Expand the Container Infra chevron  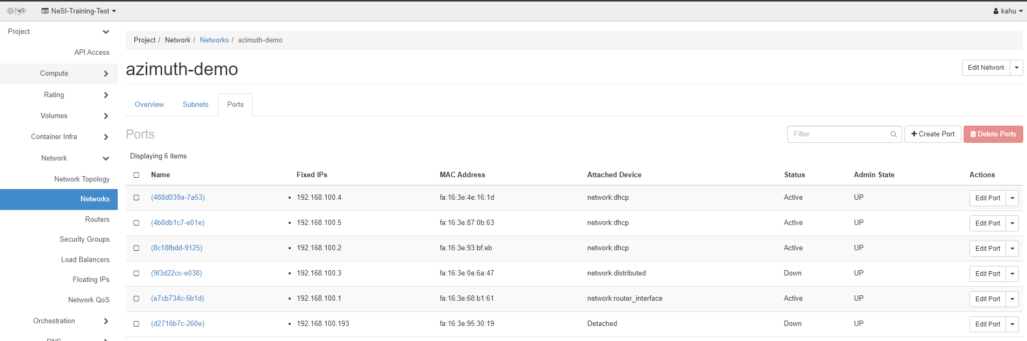coord(106,137)
